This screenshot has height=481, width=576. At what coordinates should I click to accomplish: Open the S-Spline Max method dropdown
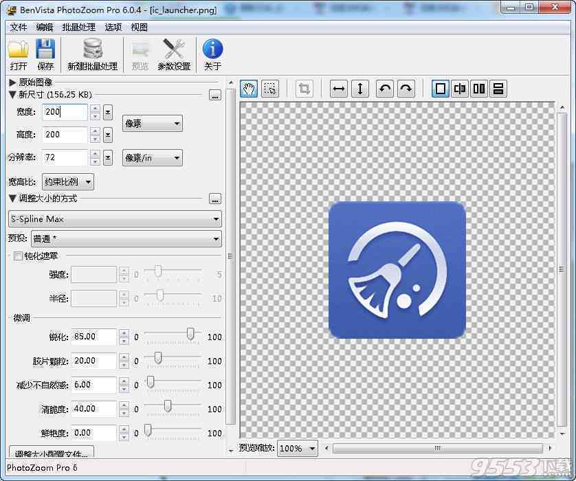[115, 219]
